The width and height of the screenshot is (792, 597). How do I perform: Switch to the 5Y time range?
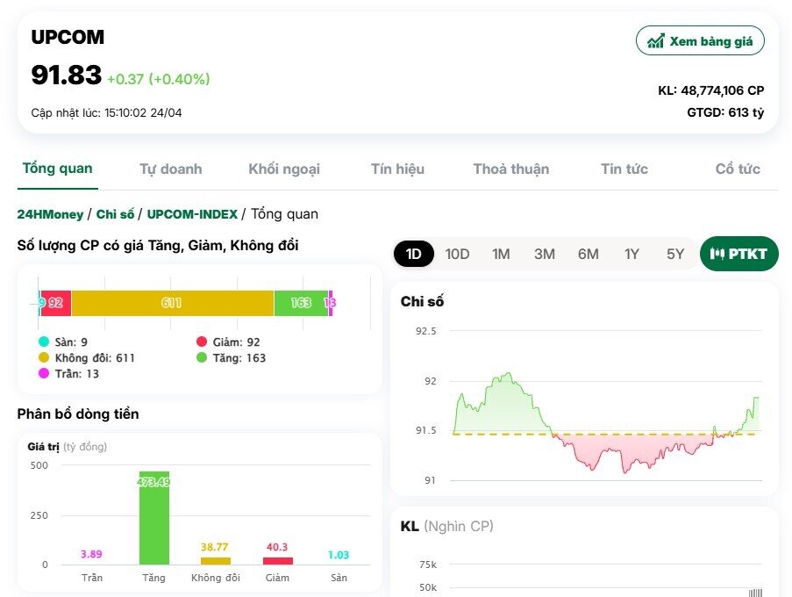[675, 254]
